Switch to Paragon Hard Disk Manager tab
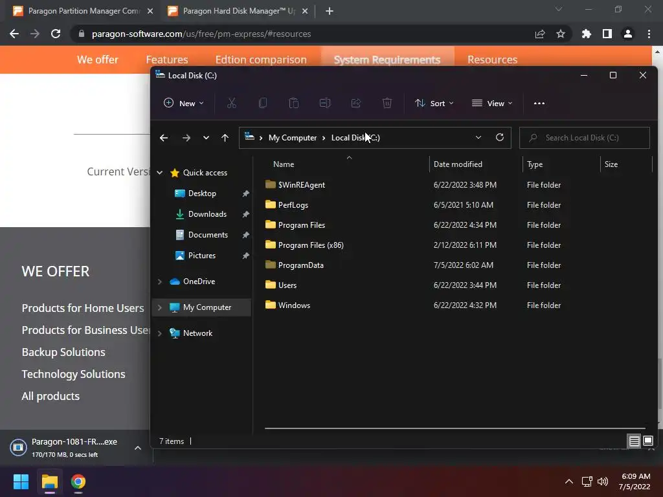Screen dimensions: 663x497 [x=238, y=11]
